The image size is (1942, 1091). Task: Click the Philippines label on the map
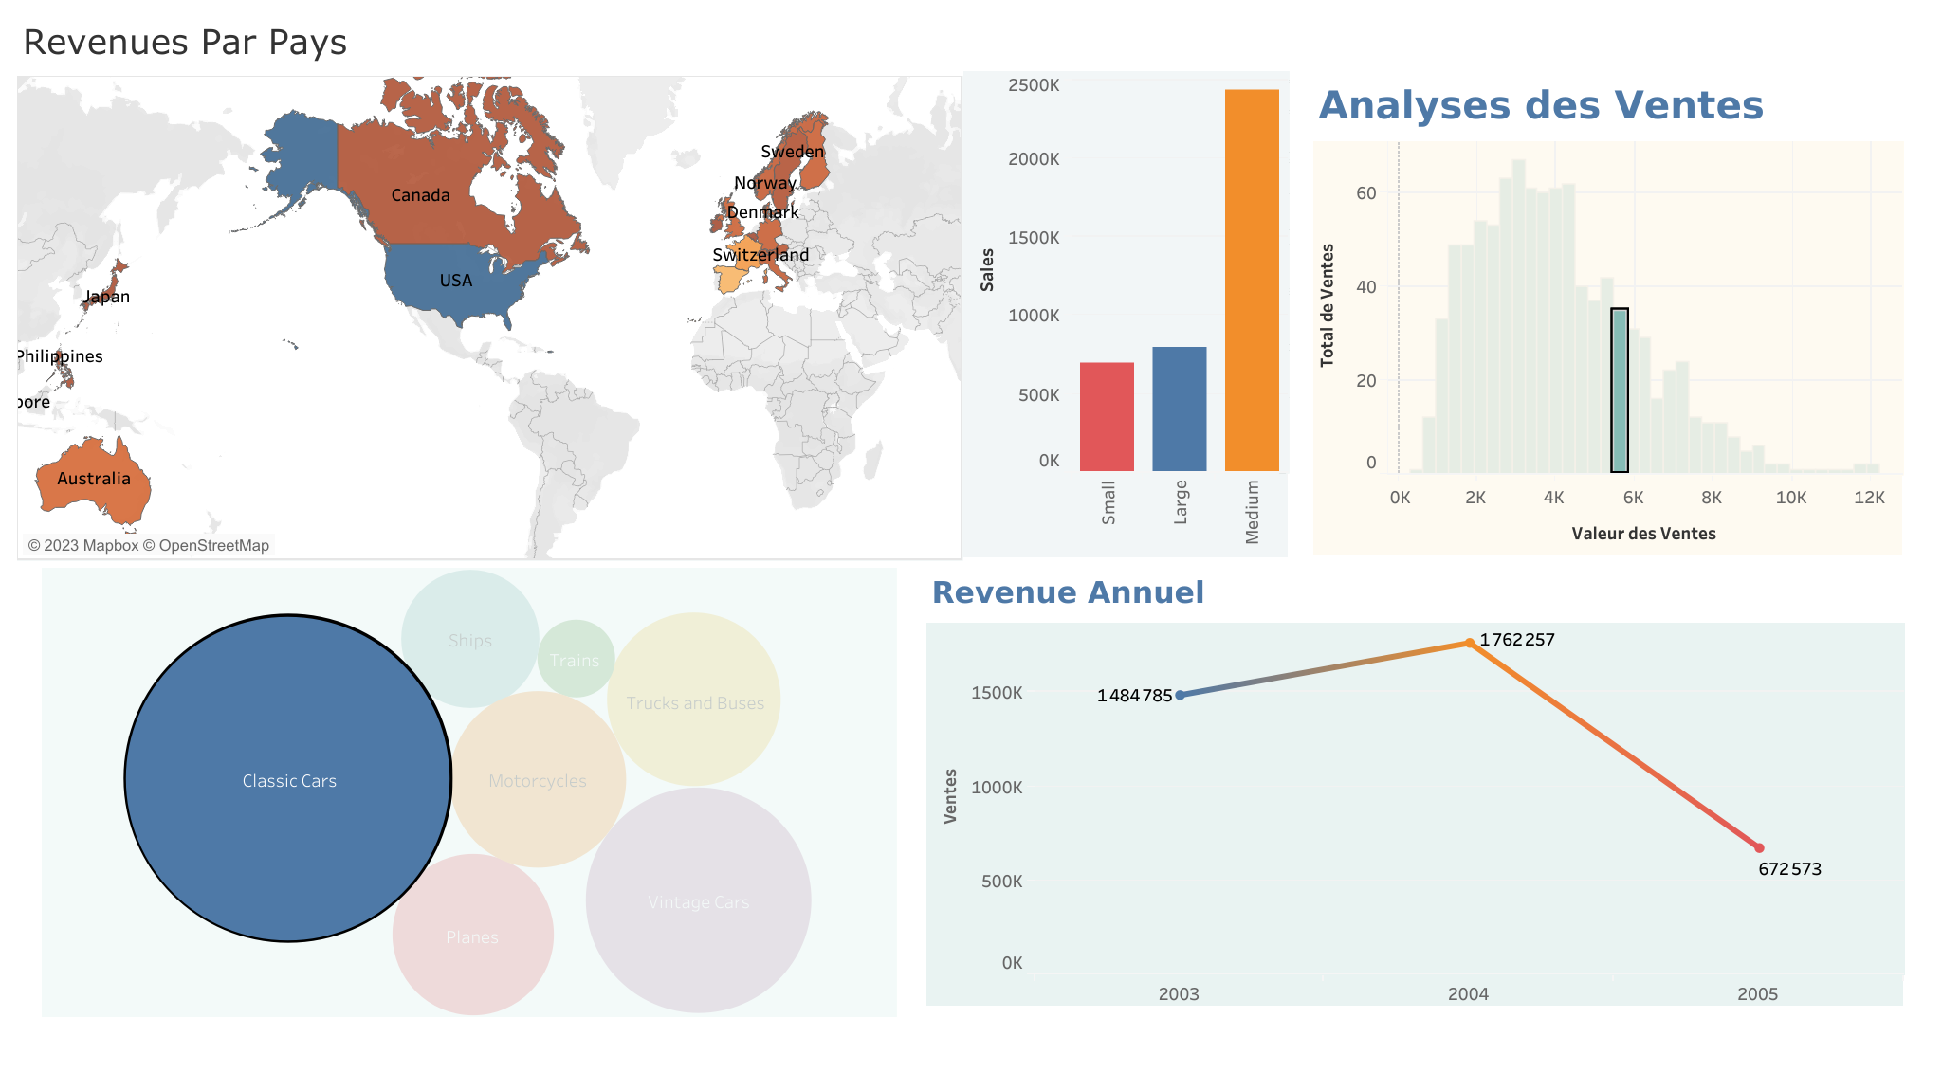tap(59, 357)
